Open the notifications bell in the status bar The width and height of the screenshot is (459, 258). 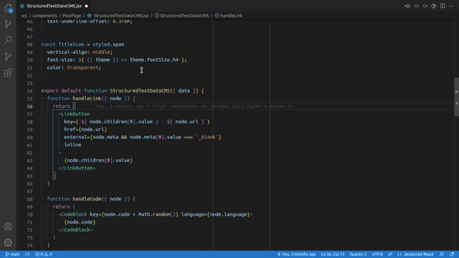click(x=452, y=254)
